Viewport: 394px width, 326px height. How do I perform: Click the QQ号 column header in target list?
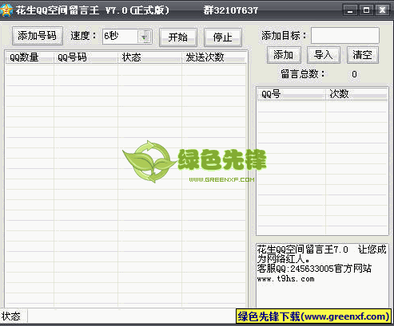click(x=292, y=94)
